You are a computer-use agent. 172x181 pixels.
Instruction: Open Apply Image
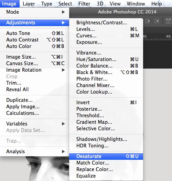click(34, 107)
